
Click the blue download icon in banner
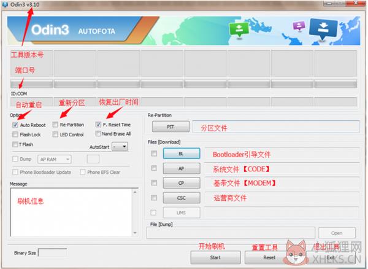[323, 29]
